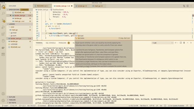Select the Option autocomplete suggestion
The width and height of the screenshot is (194, 109).
click(103, 36)
